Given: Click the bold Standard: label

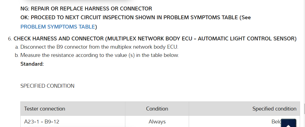Looking at the screenshot, I should click(x=32, y=64).
